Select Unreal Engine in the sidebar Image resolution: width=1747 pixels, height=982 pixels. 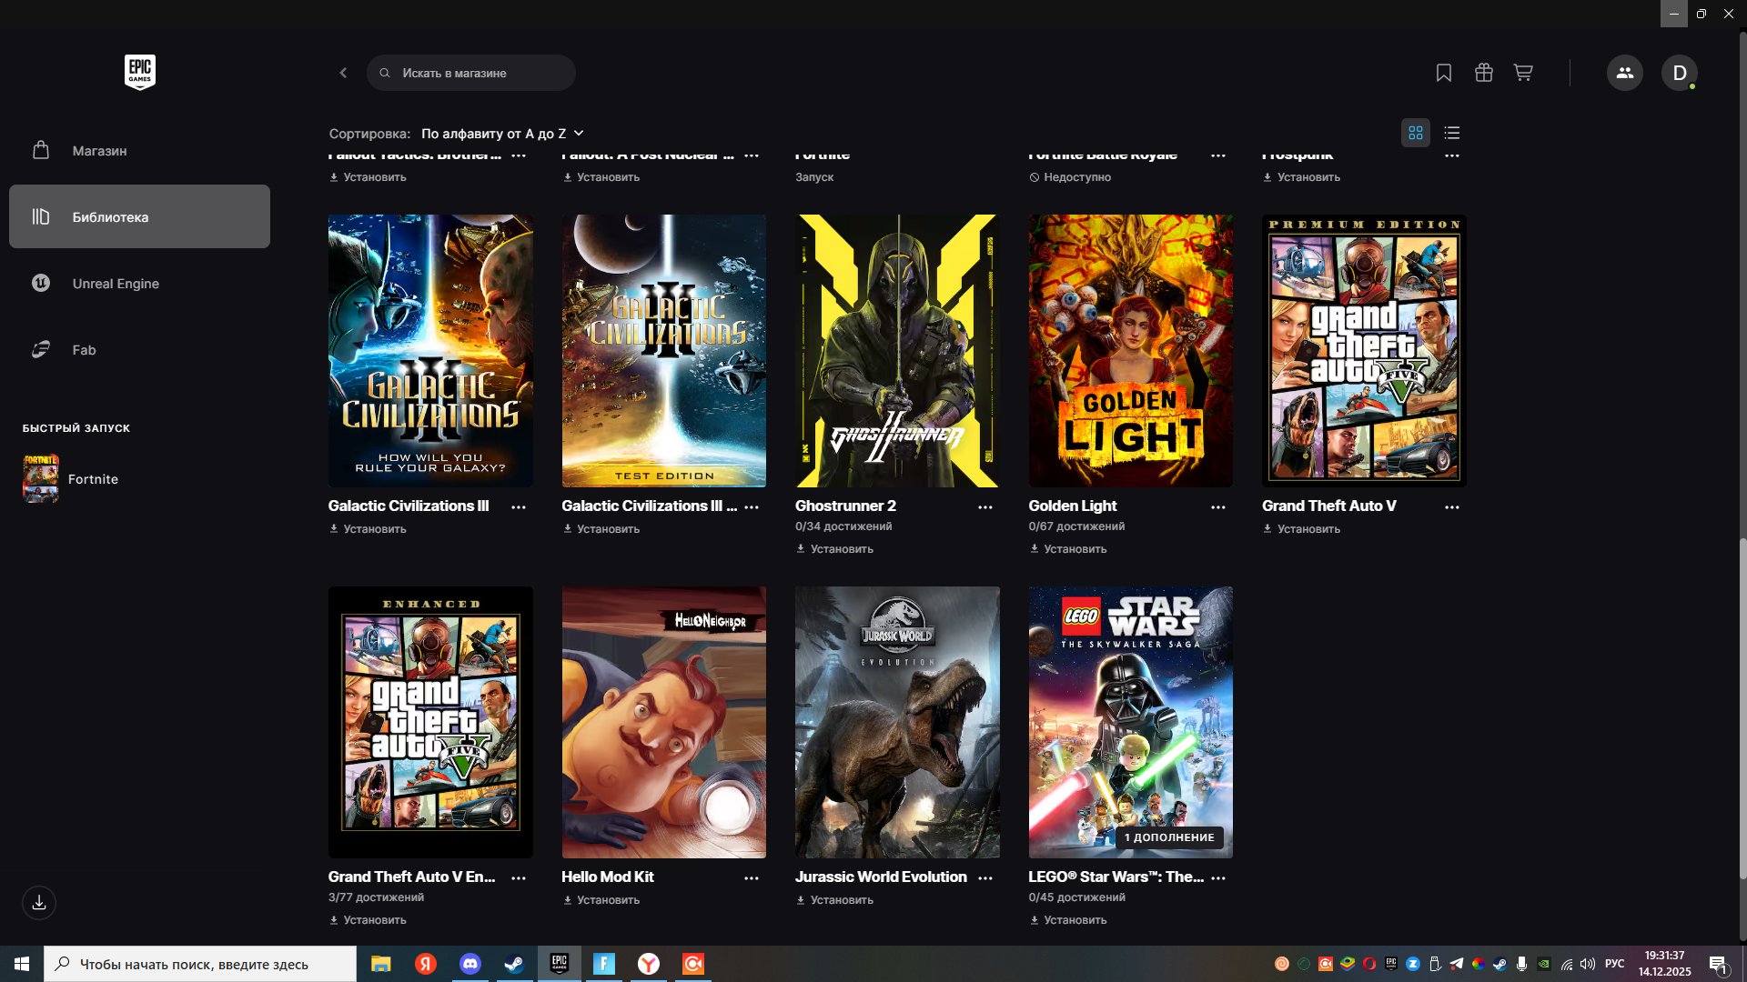click(x=116, y=284)
